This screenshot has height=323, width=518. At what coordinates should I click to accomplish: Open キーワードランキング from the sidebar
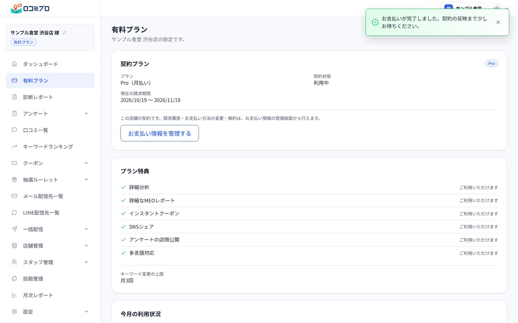coord(50,146)
